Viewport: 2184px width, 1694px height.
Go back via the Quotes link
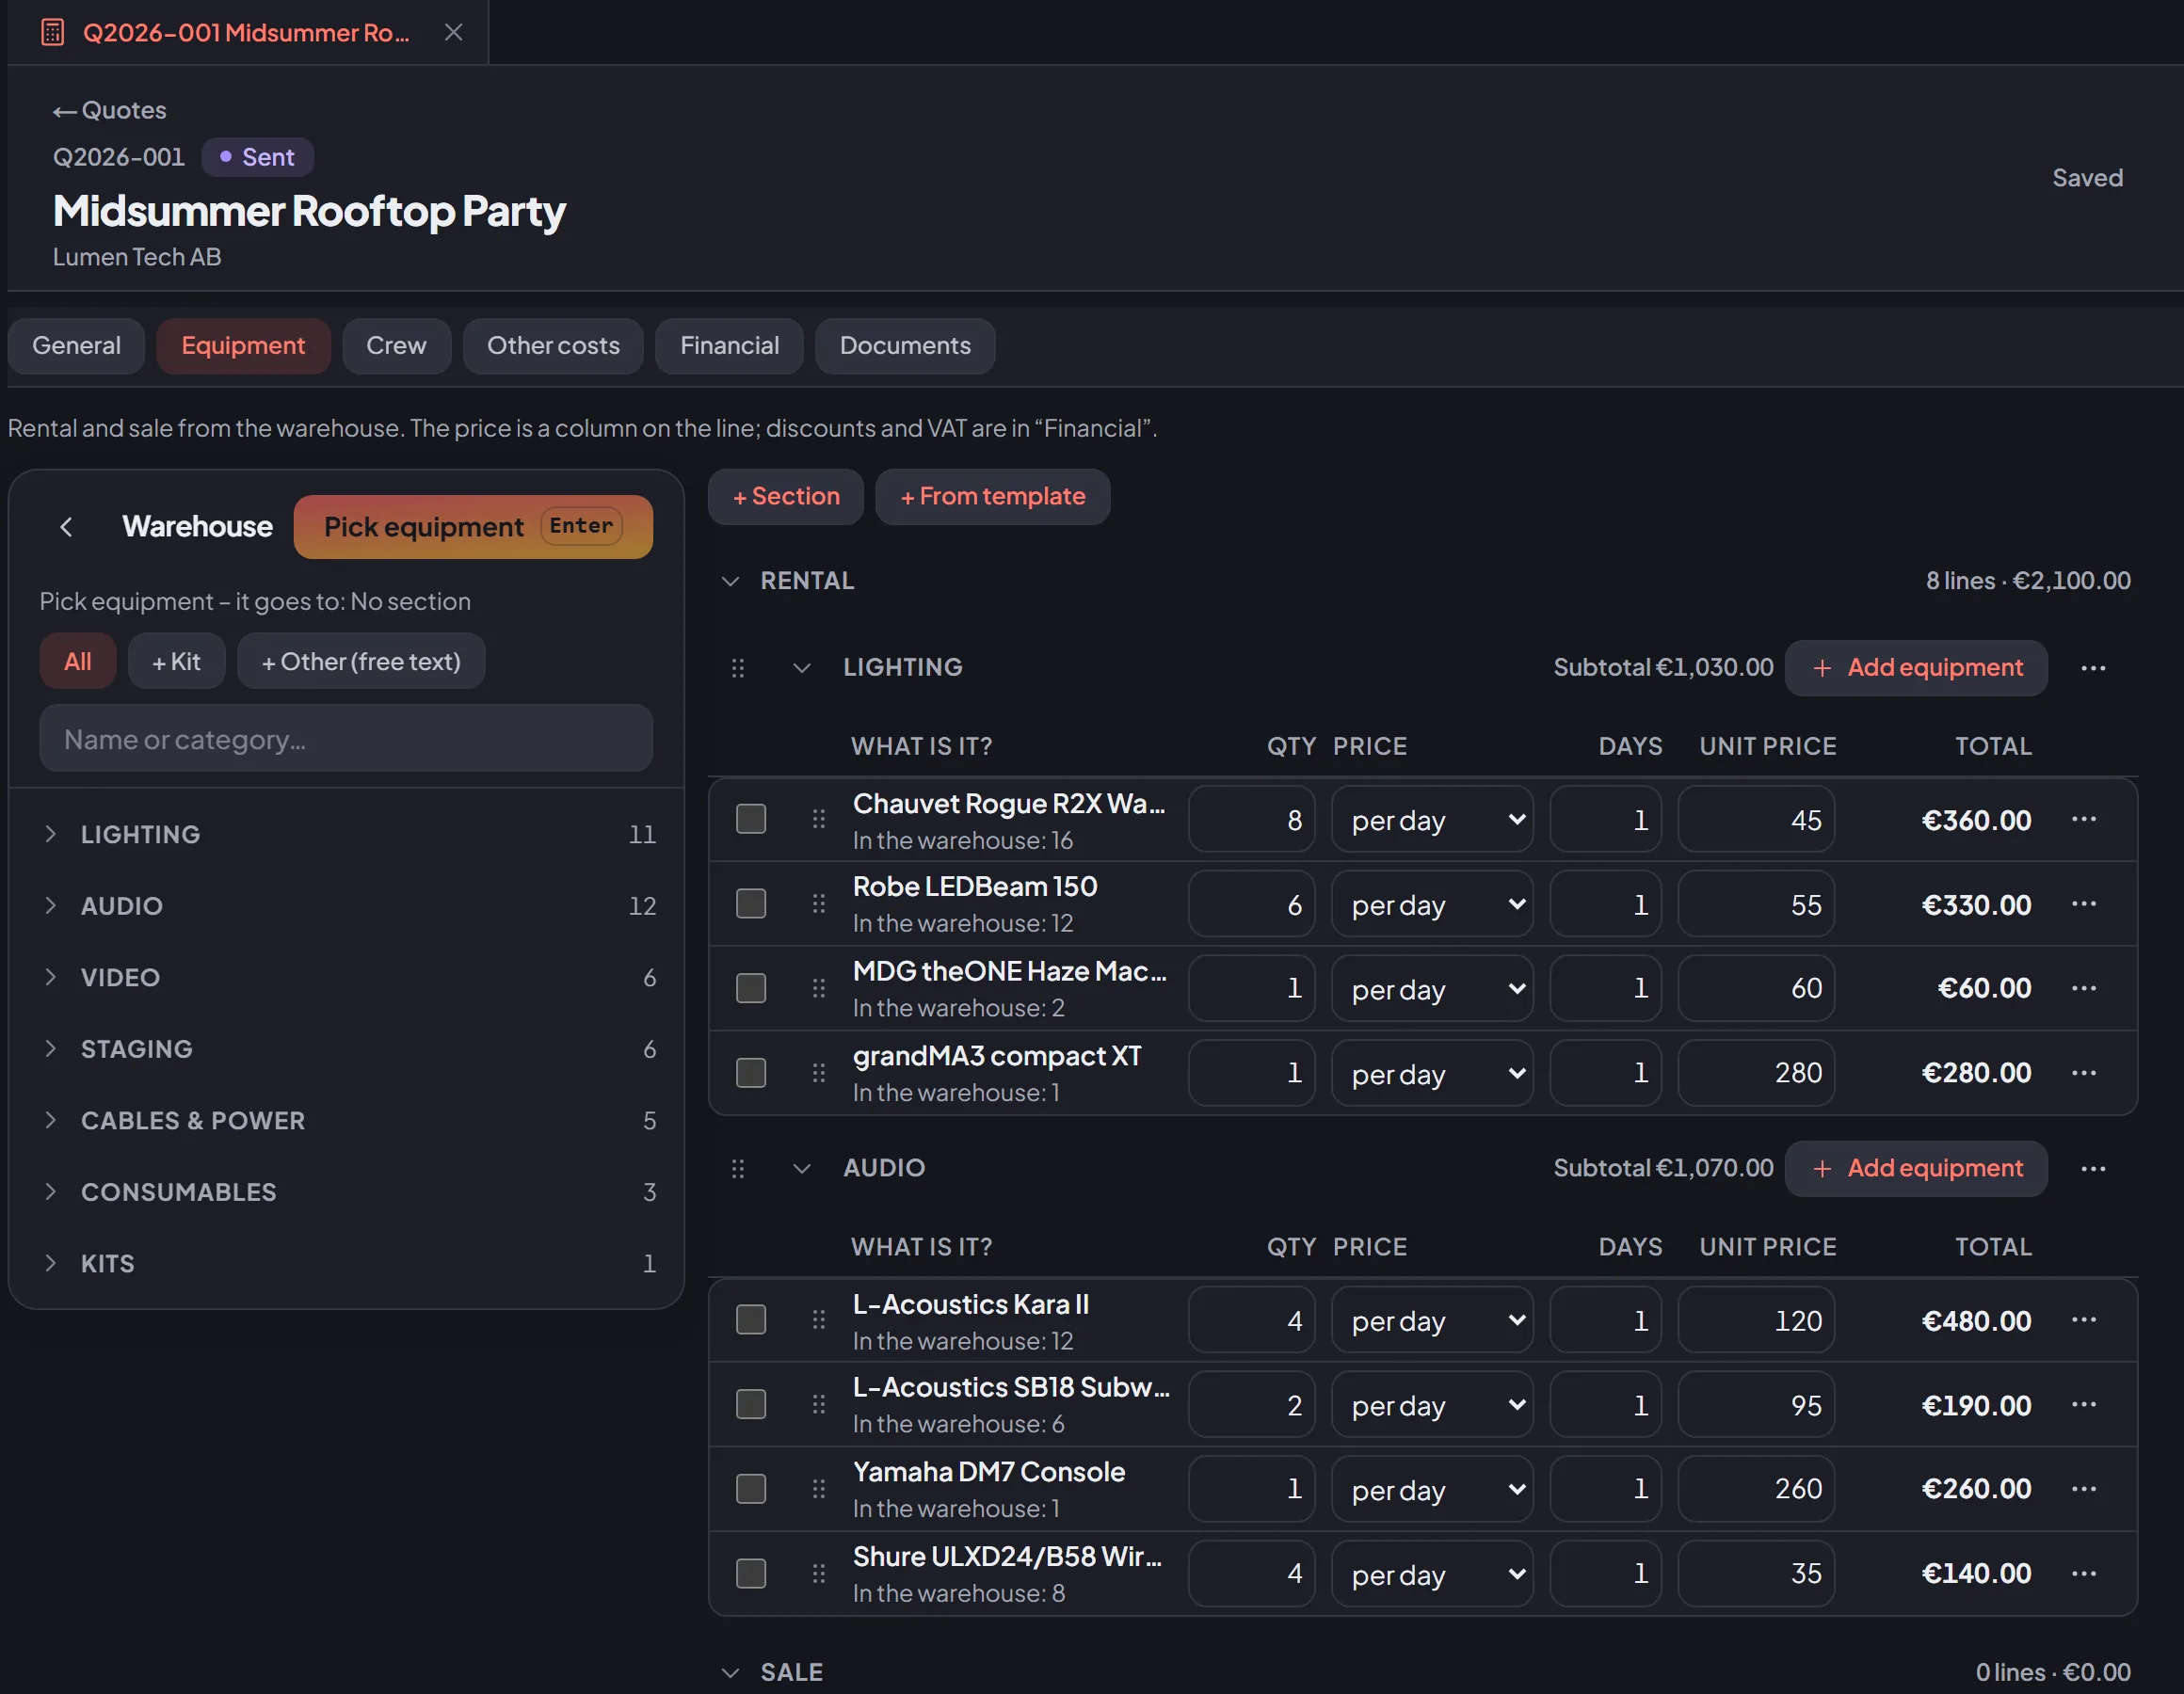click(110, 110)
